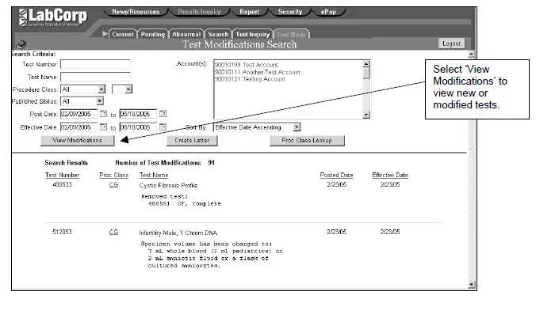Click the Post Date start field 02/09/2005
Screen dimensions: 555x318
(78, 114)
